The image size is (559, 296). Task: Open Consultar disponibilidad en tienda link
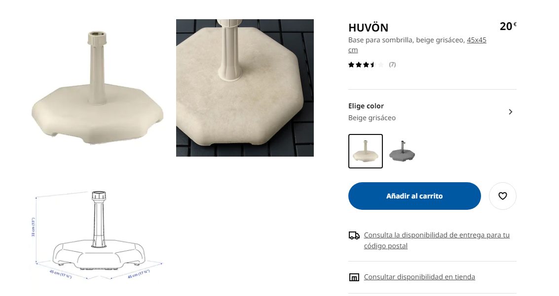pos(419,277)
